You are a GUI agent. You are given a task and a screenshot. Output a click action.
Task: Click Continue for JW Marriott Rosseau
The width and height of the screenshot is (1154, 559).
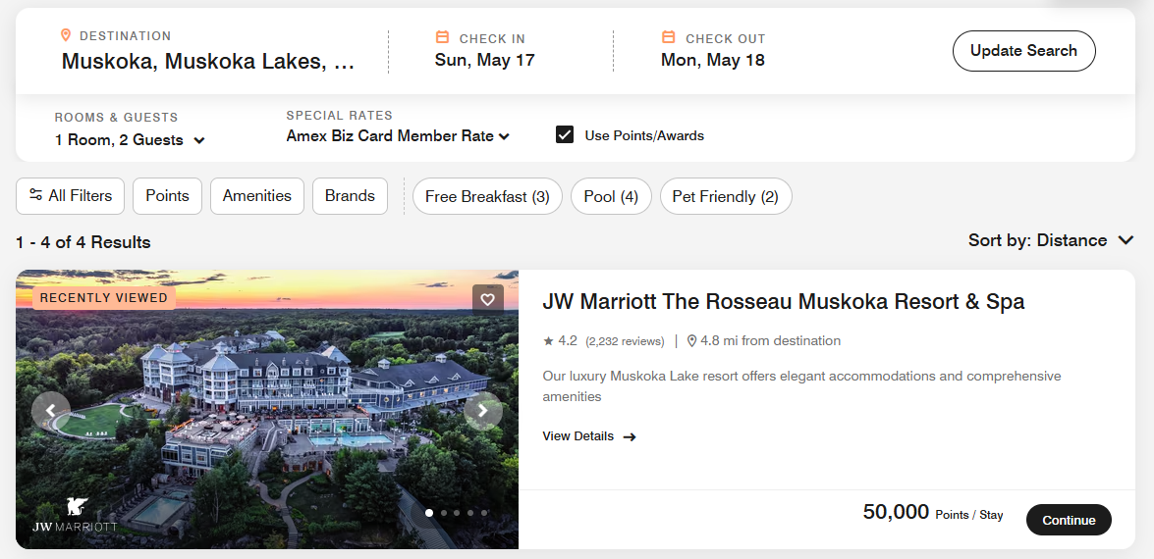coord(1069,520)
